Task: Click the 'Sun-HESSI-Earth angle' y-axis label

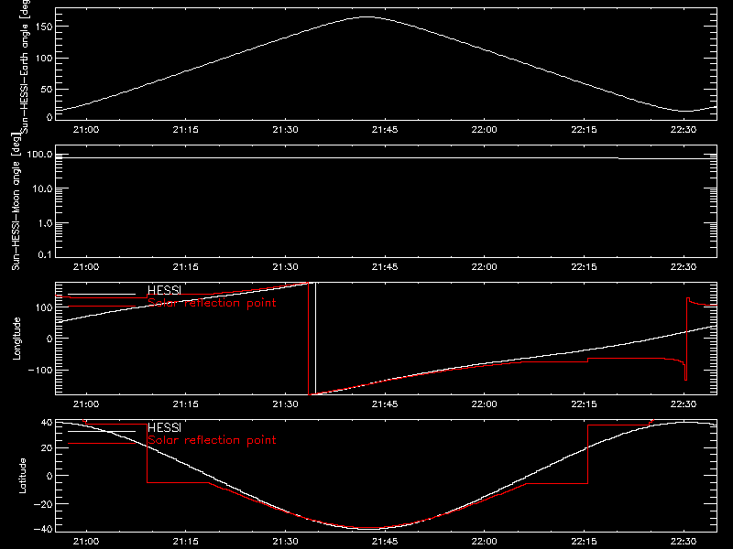Action: point(25,67)
